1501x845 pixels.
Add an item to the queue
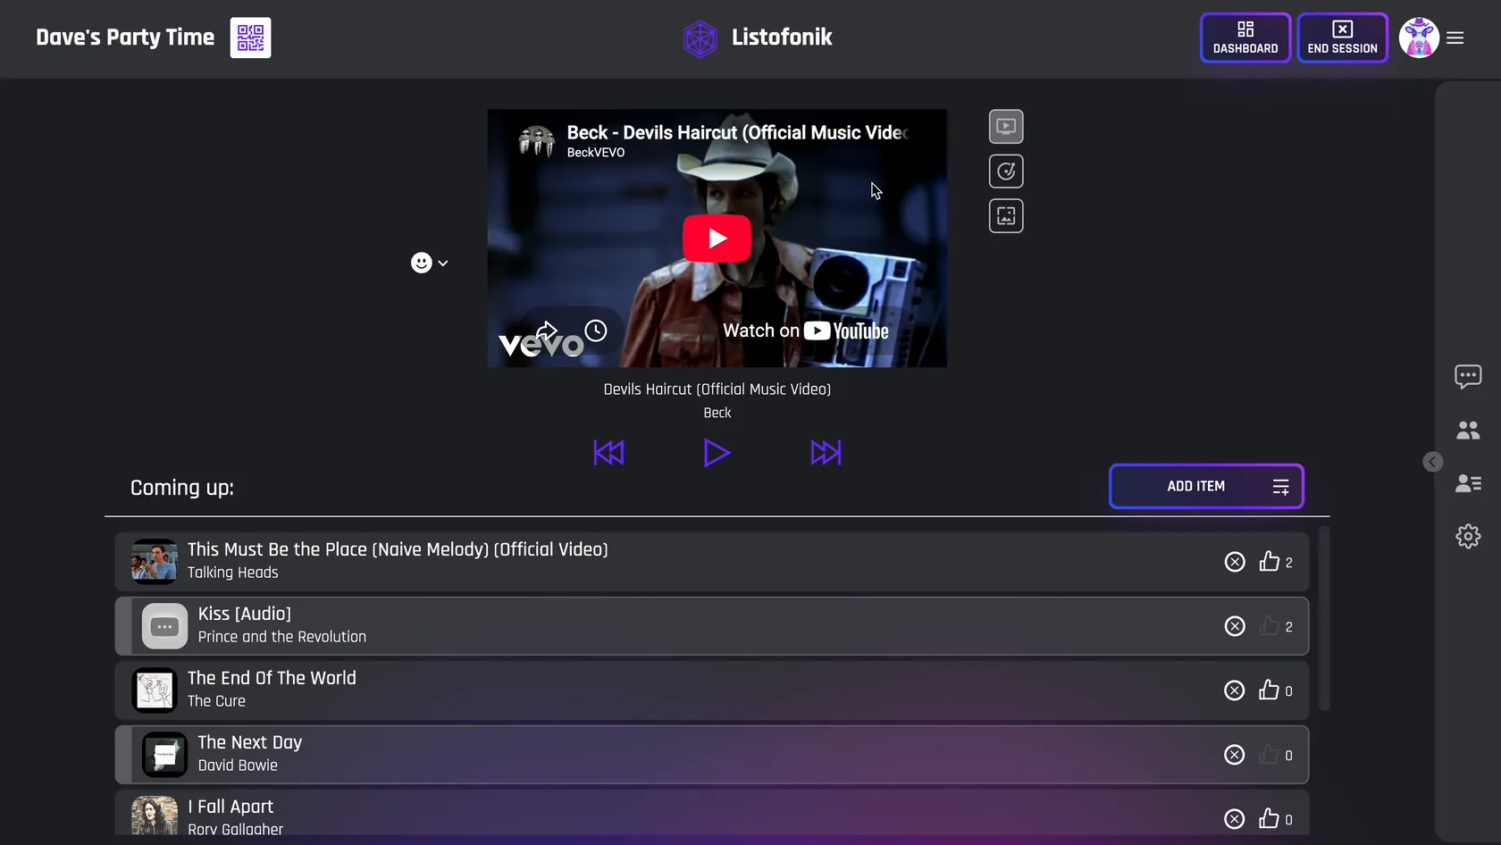coord(1206,486)
